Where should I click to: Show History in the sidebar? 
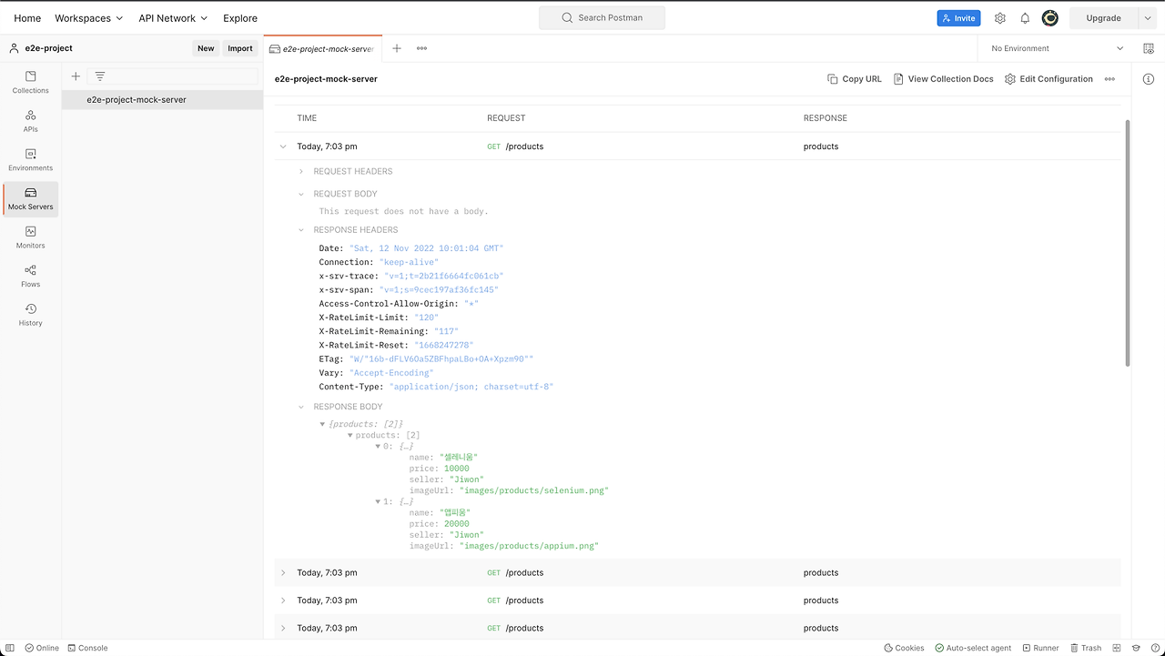pyautogui.click(x=31, y=315)
